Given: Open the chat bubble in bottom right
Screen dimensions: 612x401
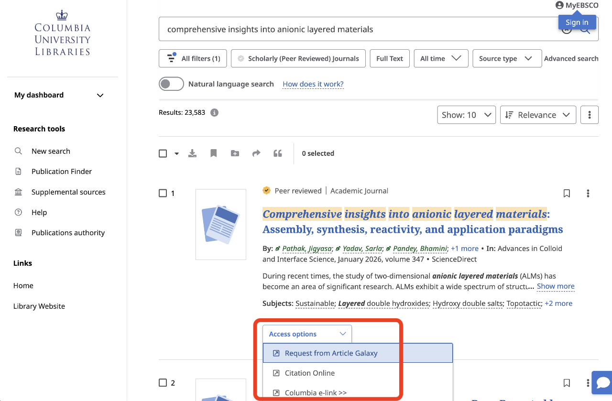Looking at the screenshot, I should [x=601, y=382].
